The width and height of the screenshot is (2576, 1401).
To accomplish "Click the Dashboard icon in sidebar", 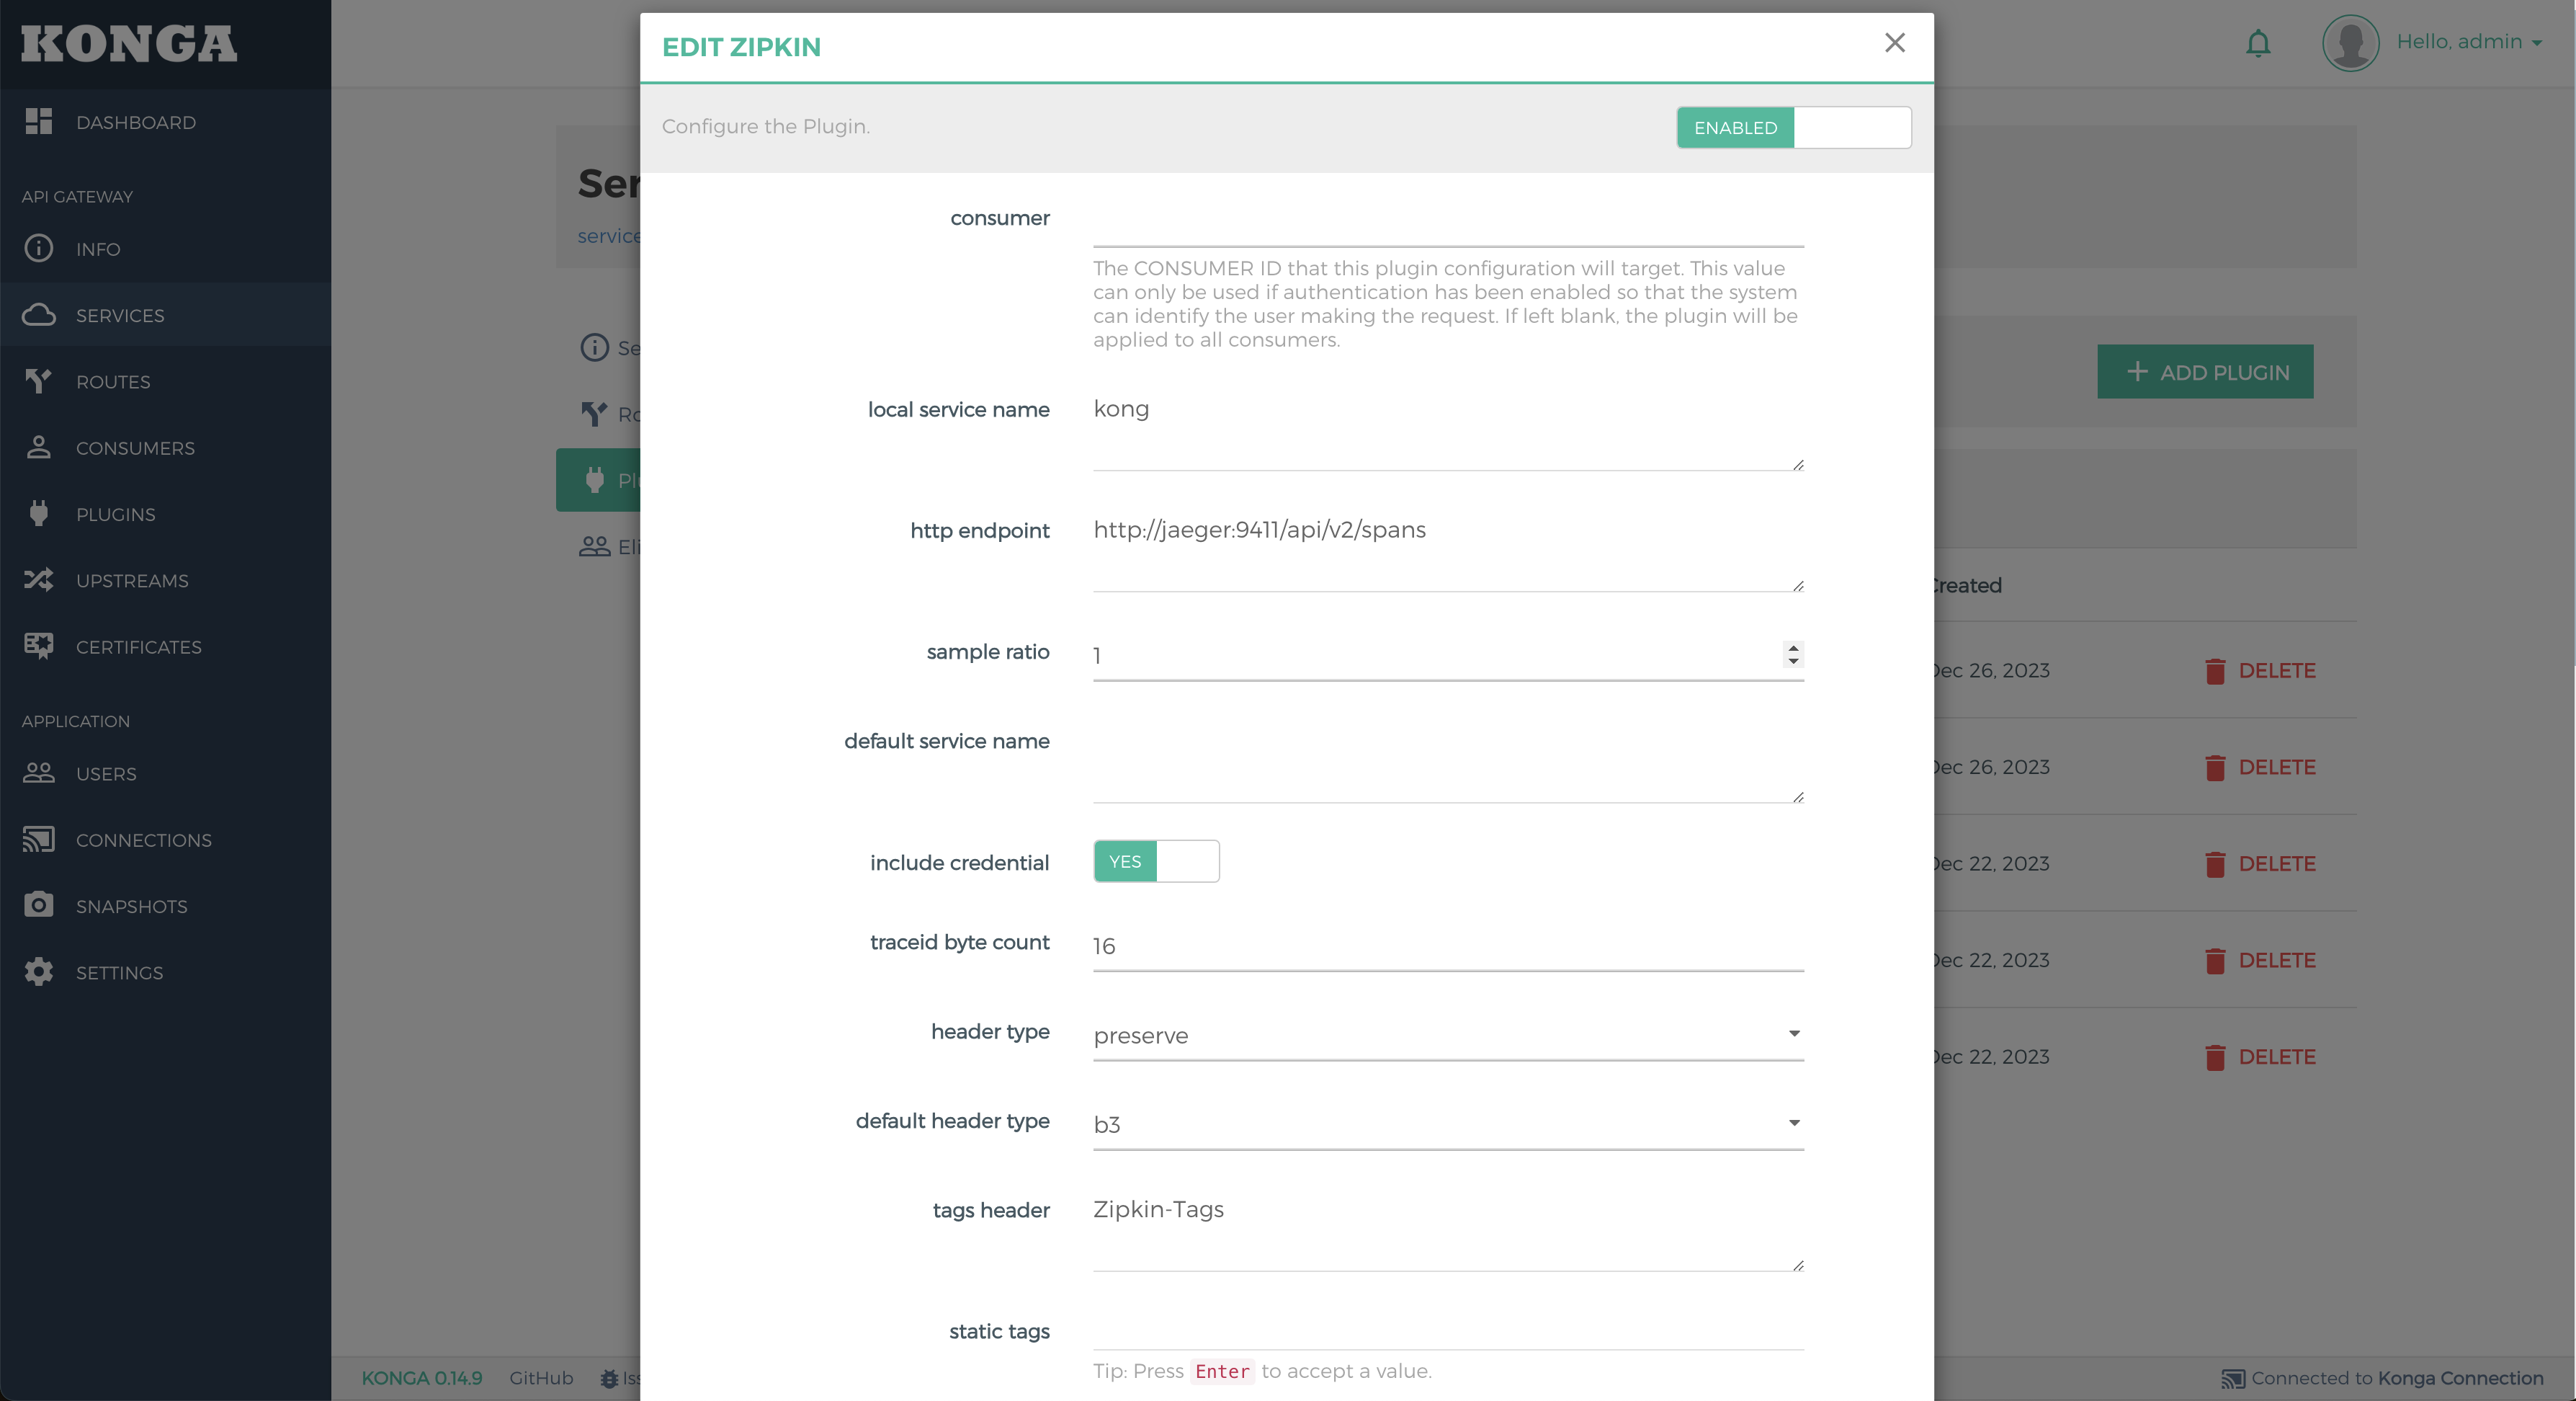I will point(40,121).
